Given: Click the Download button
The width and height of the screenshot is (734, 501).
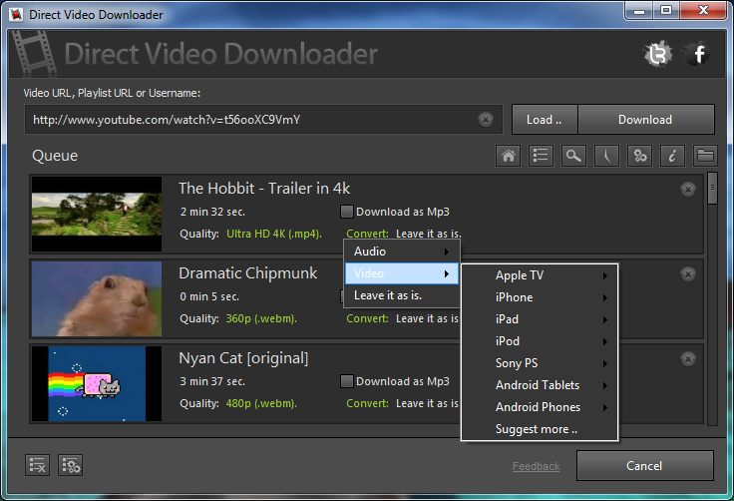Looking at the screenshot, I should point(645,120).
